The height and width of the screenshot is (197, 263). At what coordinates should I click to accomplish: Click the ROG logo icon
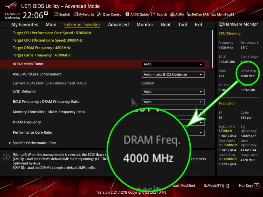(x=11, y=6)
